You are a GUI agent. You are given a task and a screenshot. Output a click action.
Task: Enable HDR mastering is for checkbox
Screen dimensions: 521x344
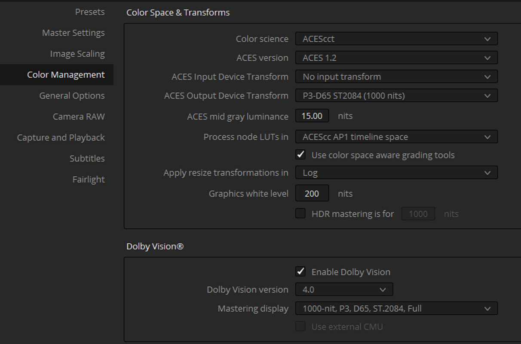[x=300, y=214]
